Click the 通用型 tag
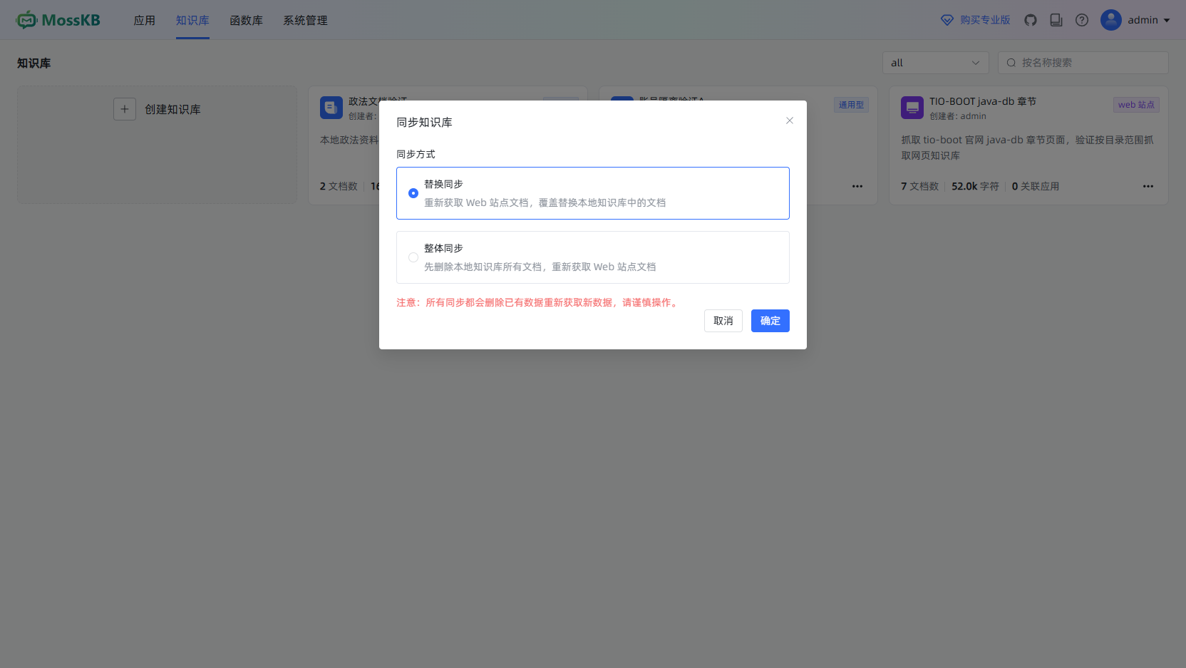 (x=851, y=105)
